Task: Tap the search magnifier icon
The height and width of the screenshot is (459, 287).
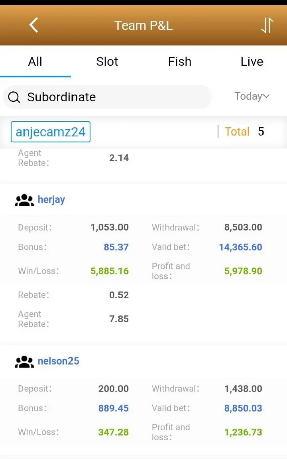Action: pyautogui.click(x=14, y=97)
